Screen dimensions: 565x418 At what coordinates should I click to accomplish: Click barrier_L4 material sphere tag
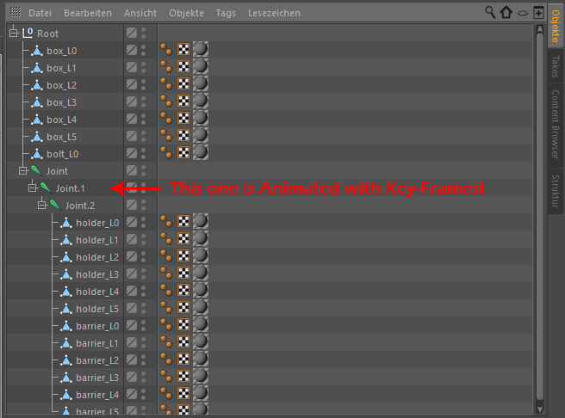pyautogui.click(x=201, y=393)
